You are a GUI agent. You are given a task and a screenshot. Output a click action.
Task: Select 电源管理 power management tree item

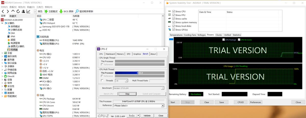(x=15, y=43)
